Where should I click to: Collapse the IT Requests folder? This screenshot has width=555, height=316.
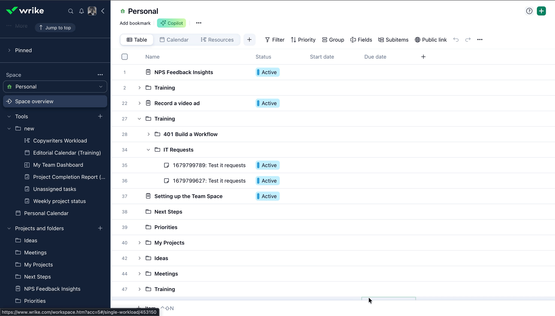(148, 150)
